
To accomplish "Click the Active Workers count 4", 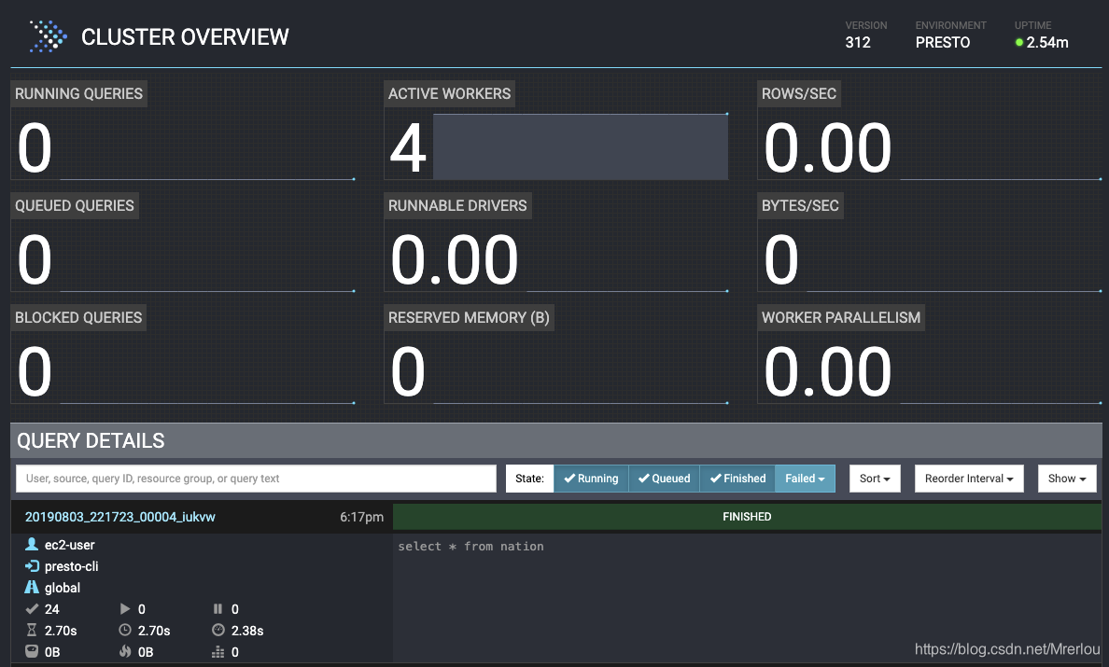I will point(408,147).
